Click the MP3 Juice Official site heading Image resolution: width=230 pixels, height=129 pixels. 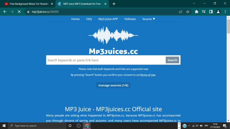(x=113, y=109)
